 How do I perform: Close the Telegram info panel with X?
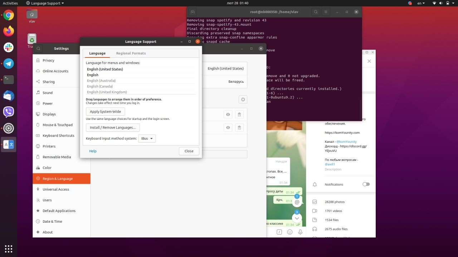point(369,61)
